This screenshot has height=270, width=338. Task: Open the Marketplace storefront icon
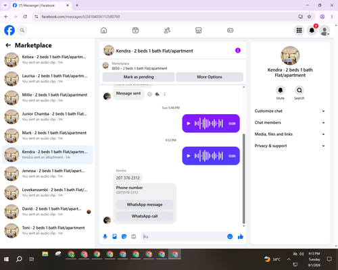tap(199, 30)
